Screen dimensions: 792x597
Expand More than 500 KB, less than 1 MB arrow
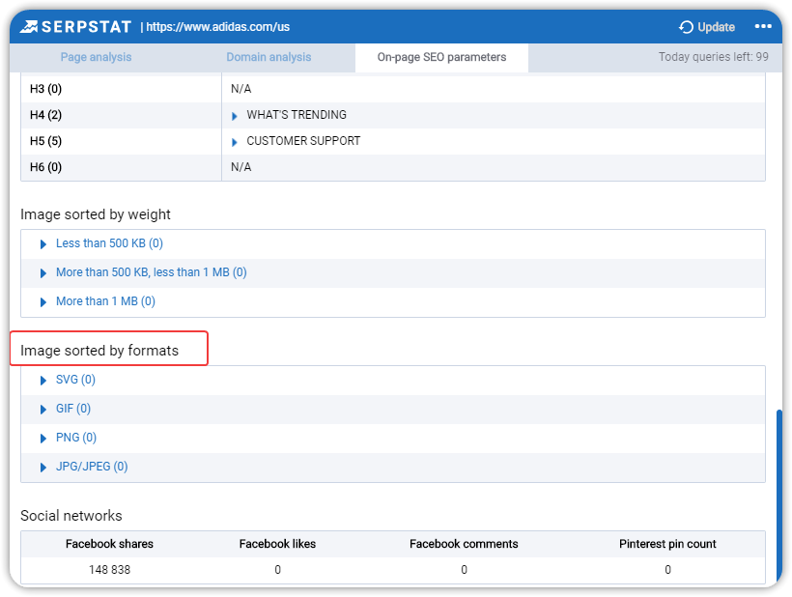[x=43, y=273]
